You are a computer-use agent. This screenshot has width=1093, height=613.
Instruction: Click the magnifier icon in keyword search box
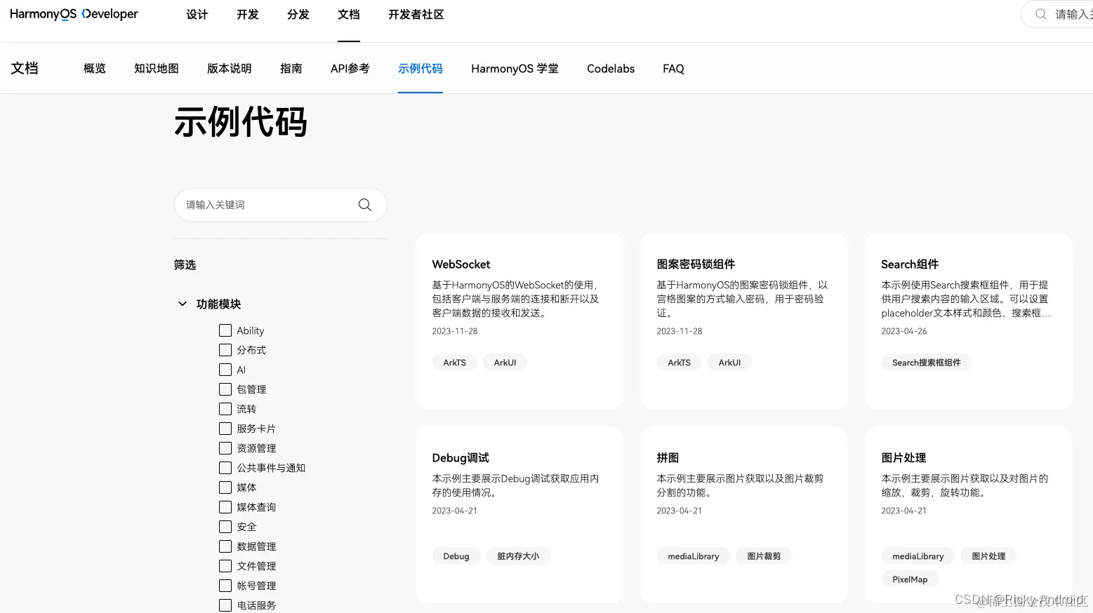365,205
